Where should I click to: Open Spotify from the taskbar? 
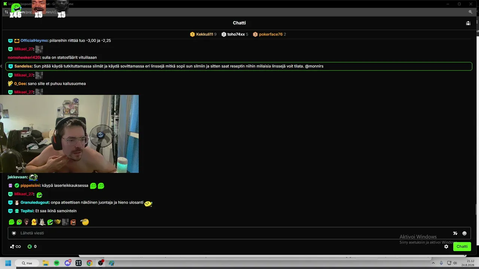[57, 263]
